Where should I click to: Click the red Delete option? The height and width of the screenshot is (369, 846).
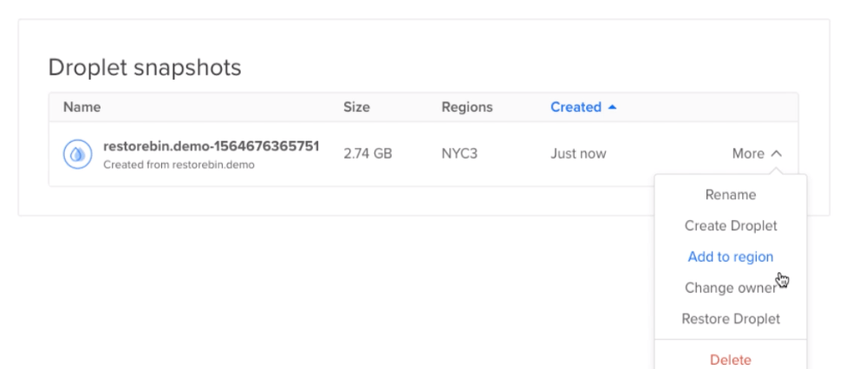pos(731,359)
